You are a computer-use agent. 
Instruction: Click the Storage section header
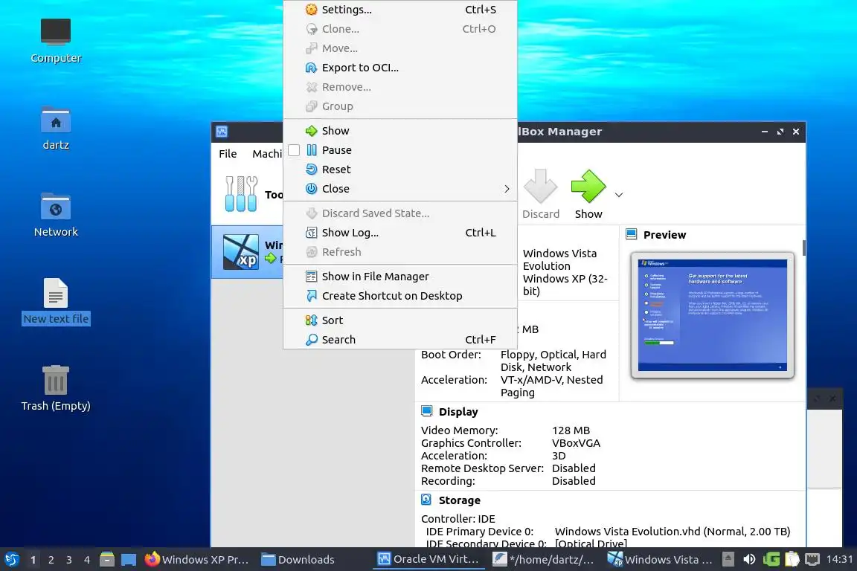(x=459, y=500)
